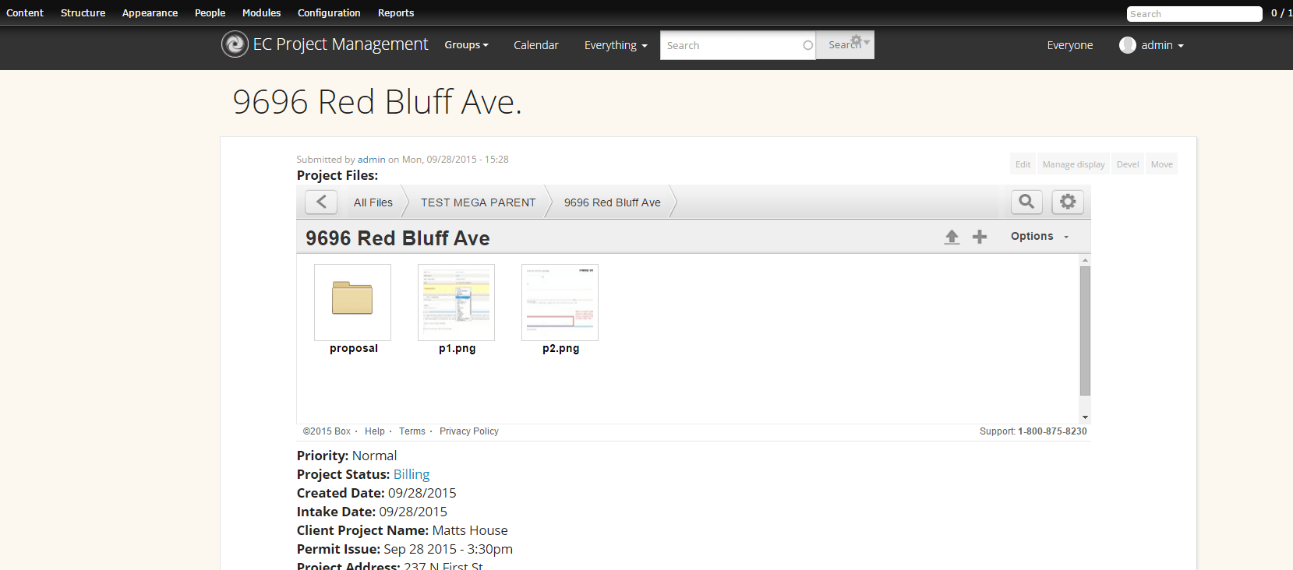1293x570 pixels.
Task: Click the Box Terms footer link
Action: (412, 431)
